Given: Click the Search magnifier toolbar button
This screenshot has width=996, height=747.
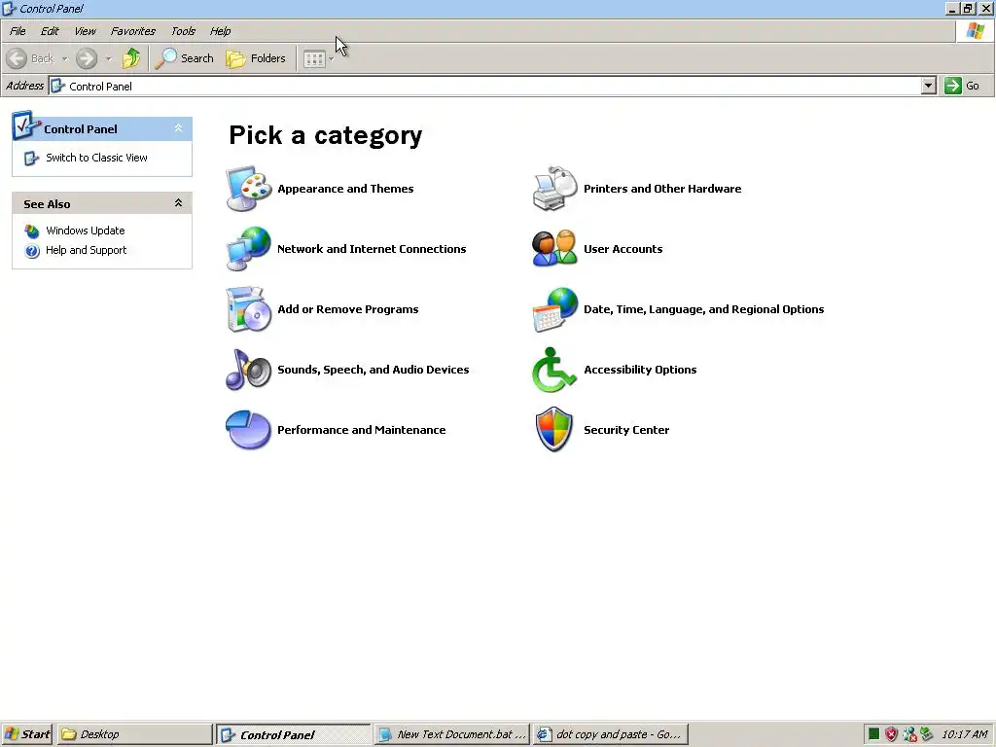Looking at the screenshot, I should (185, 58).
